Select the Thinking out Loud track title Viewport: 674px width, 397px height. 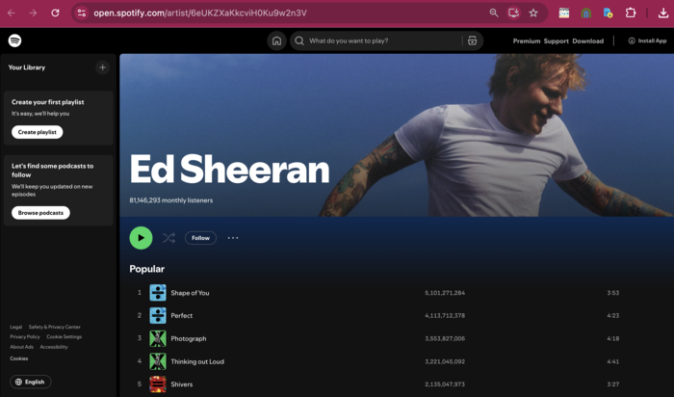tap(197, 361)
